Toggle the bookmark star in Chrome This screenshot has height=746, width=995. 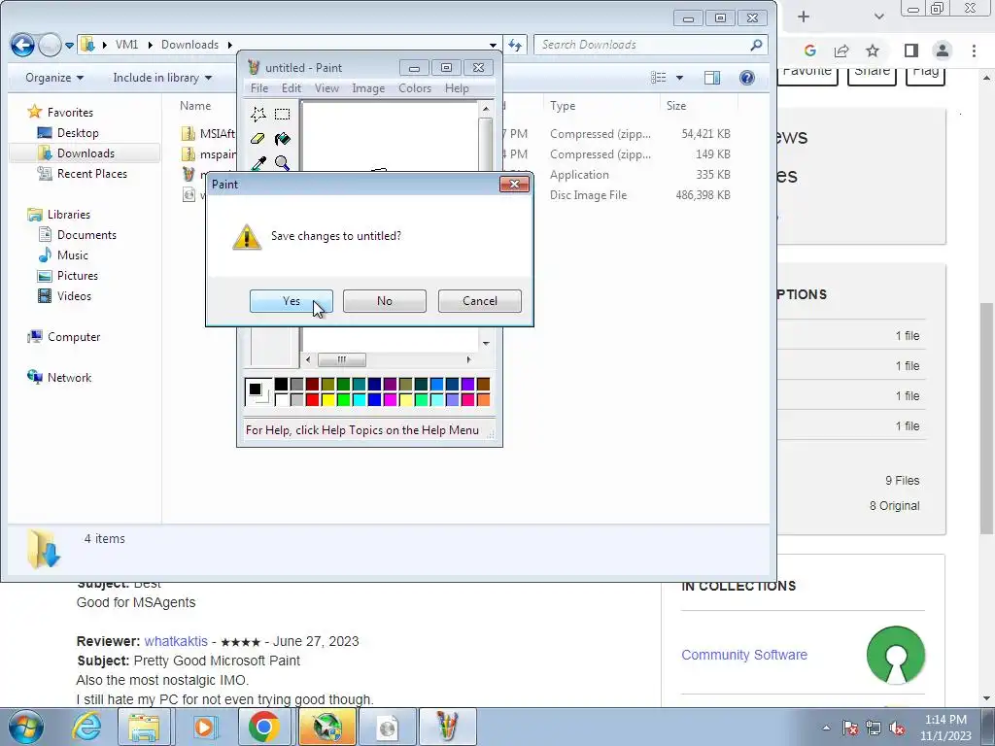point(873,51)
